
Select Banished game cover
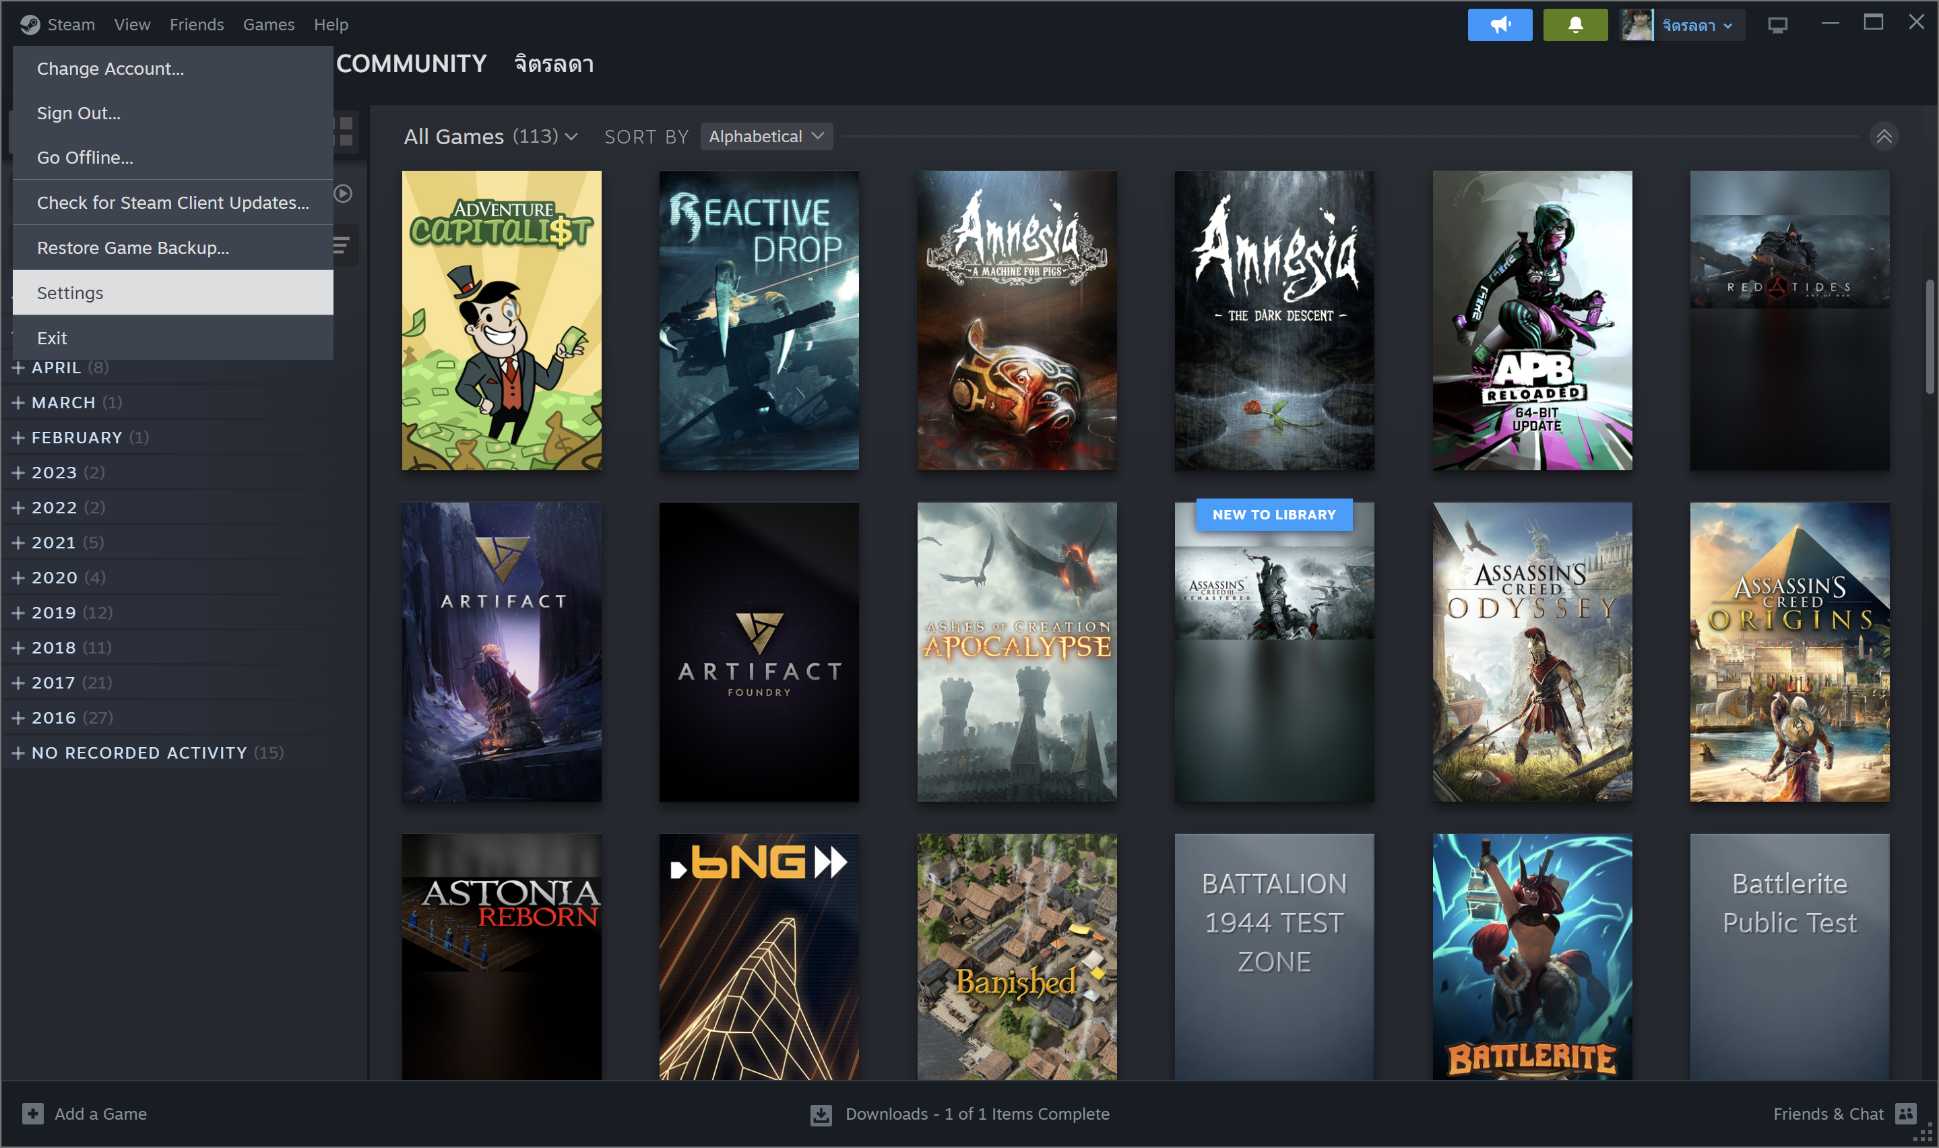(1016, 956)
